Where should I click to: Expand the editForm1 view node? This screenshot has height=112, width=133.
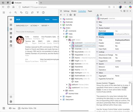67,84
